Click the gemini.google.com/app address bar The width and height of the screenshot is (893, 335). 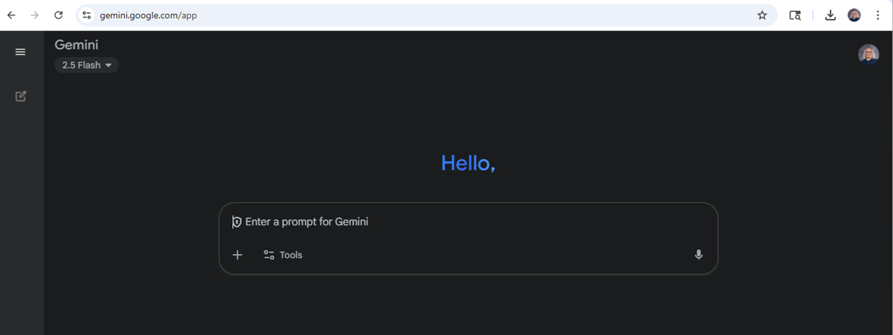(x=426, y=15)
